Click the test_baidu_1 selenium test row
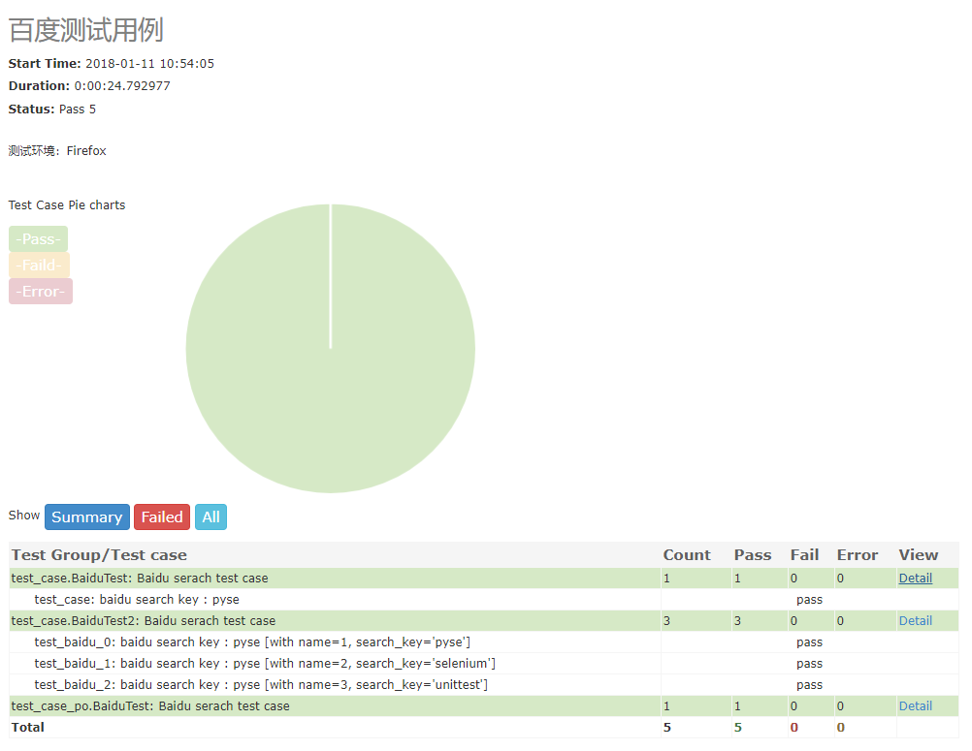 (x=483, y=664)
